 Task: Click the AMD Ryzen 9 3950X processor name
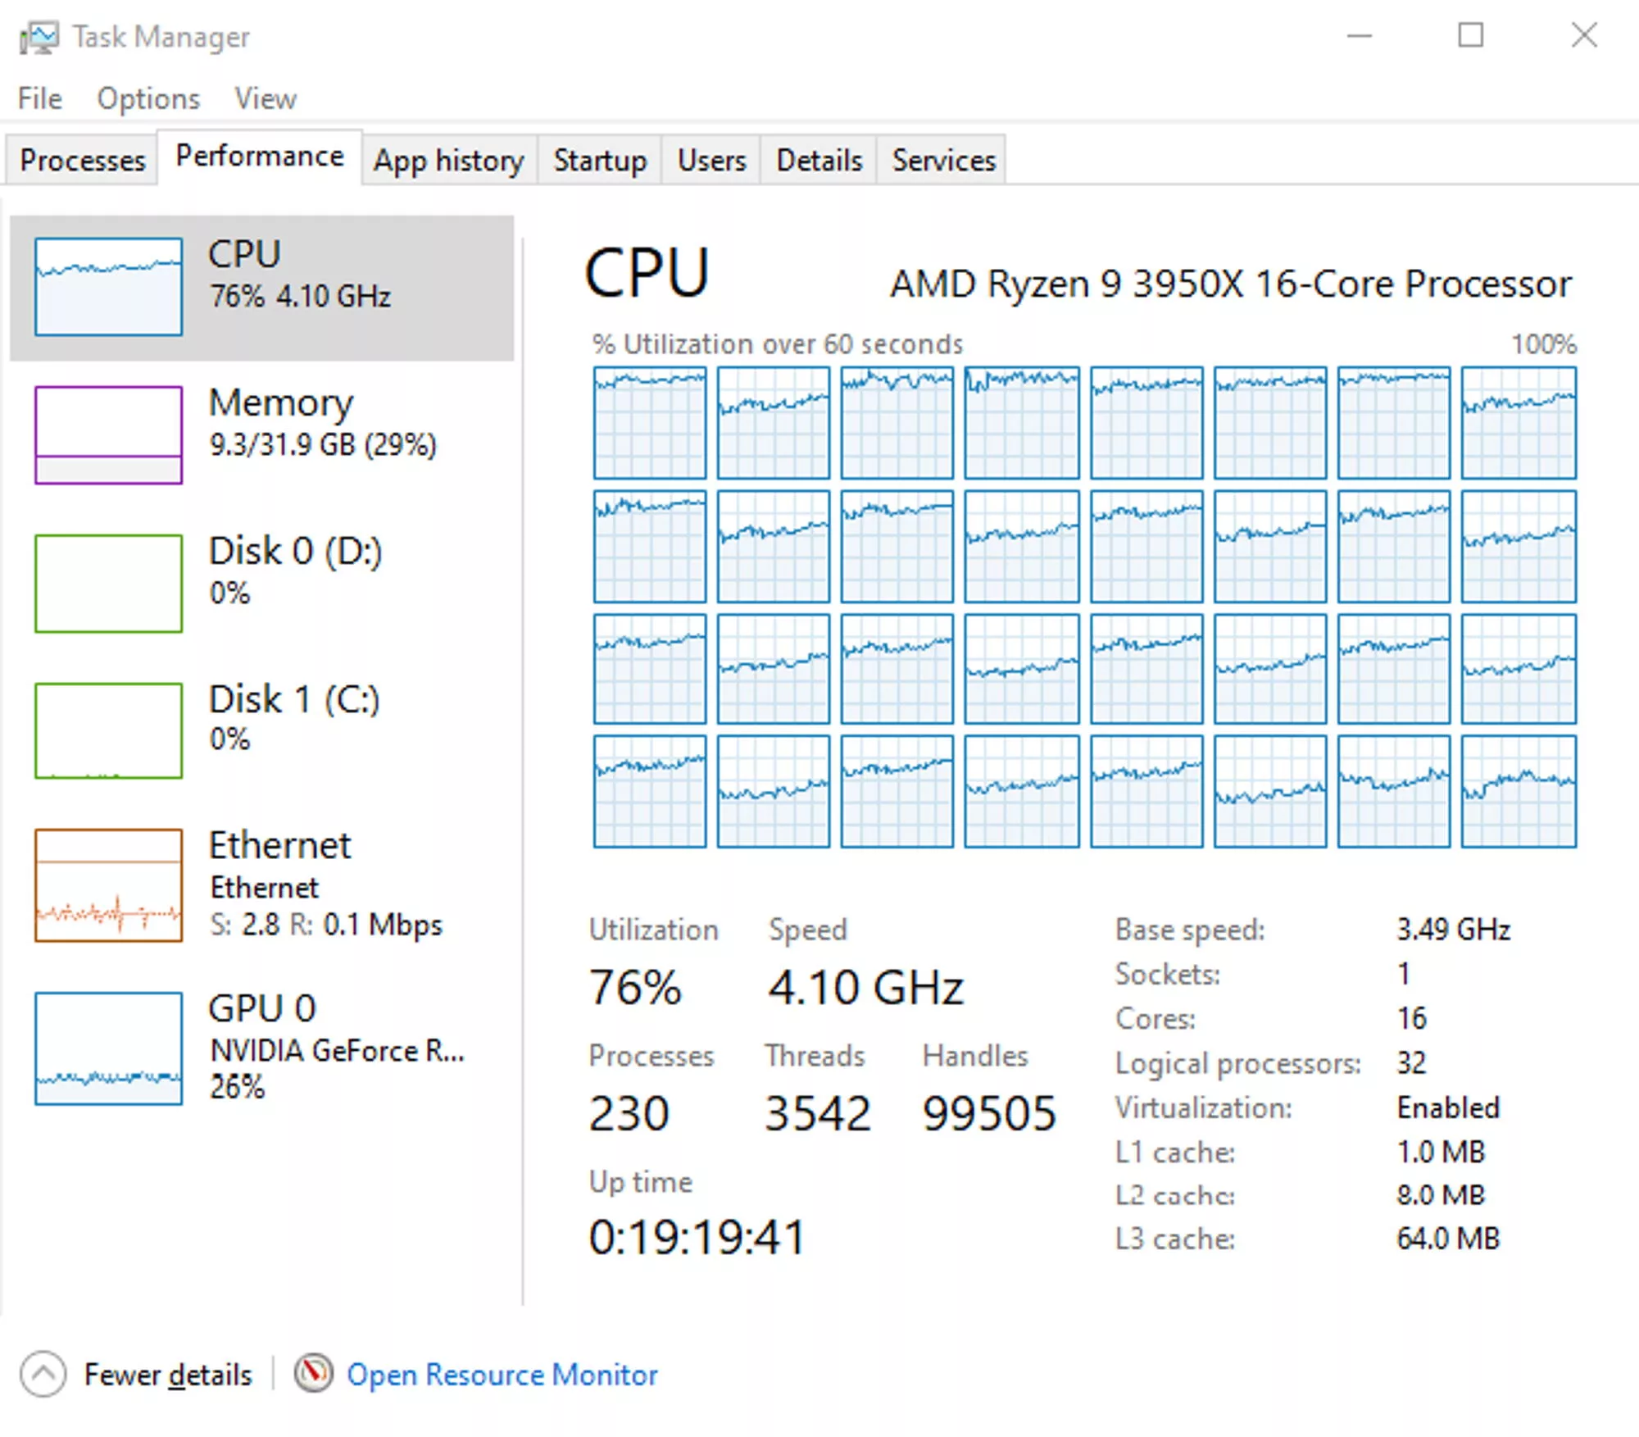[1231, 284]
